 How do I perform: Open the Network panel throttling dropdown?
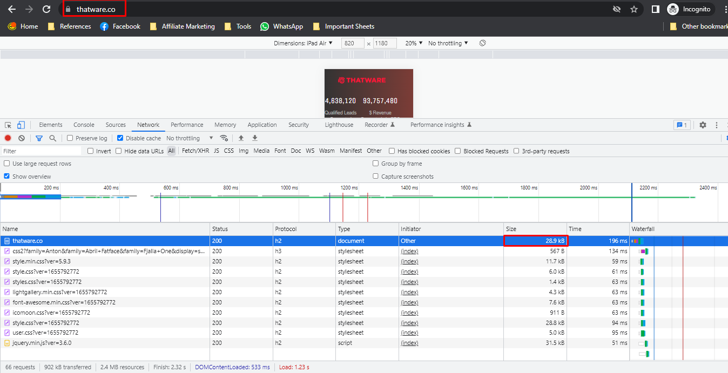(x=190, y=138)
